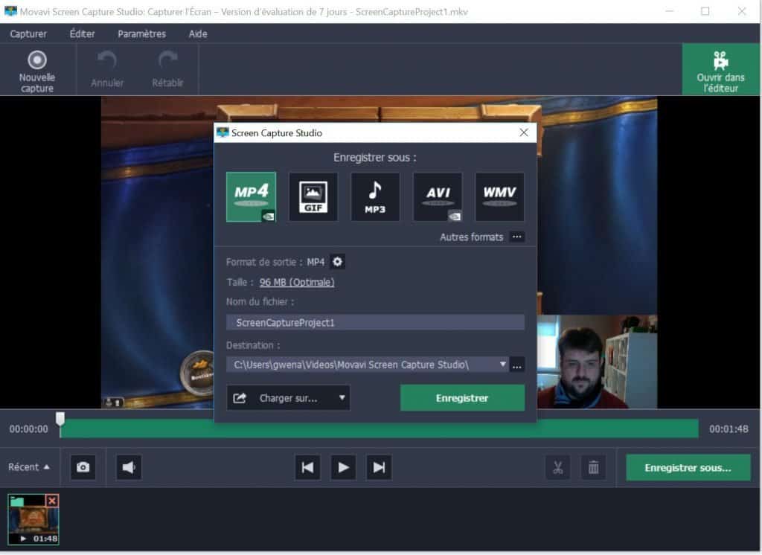Open MP4 output settings gear
The image size is (762, 555).
point(338,262)
